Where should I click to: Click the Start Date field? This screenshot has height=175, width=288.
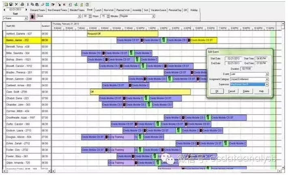[233, 58]
